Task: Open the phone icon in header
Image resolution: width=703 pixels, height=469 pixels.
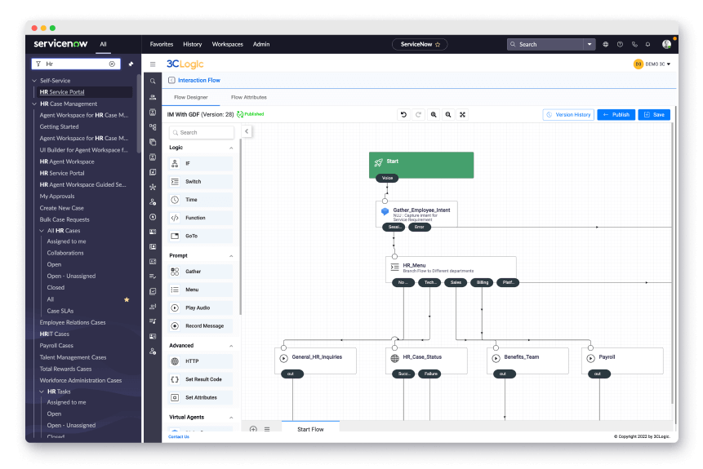Action: pos(634,44)
